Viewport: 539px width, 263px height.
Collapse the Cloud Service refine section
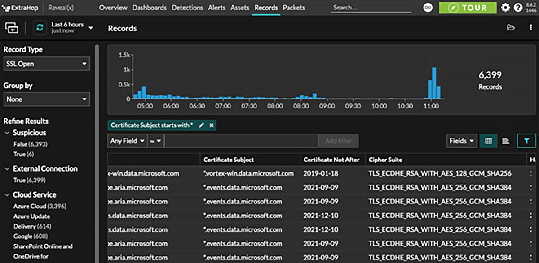click(8, 195)
